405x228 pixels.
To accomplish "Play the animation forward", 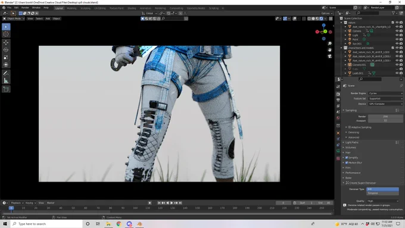I will pyautogui.click(x=172, y=203).
